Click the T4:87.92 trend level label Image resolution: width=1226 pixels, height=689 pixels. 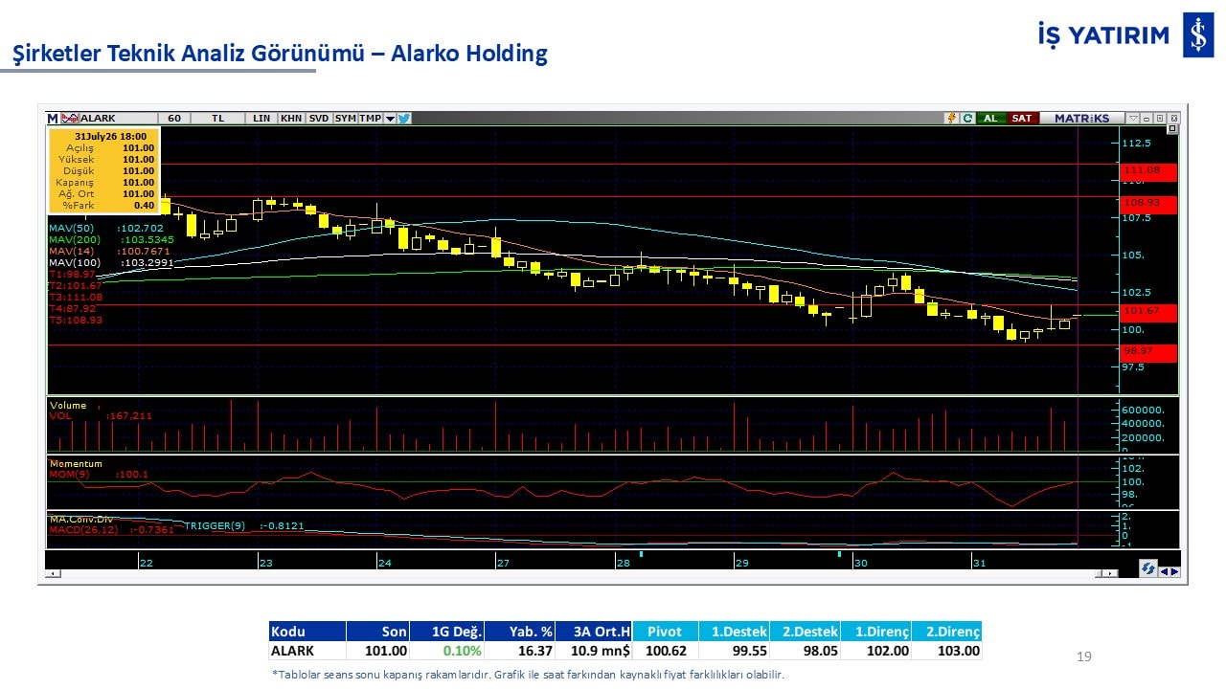coord(73,309)
